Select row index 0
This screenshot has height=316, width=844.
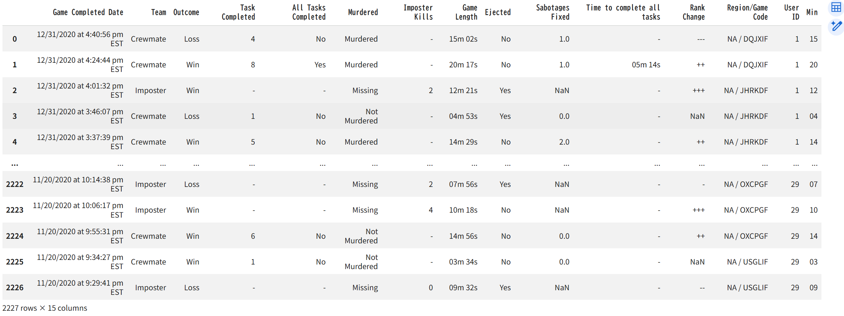pos(14,39)
